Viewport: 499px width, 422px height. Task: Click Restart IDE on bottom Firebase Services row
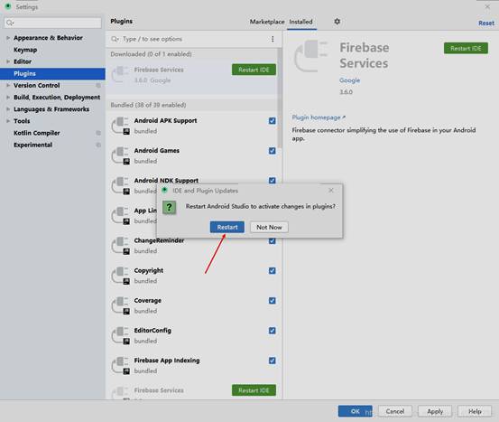pos(254,390)
